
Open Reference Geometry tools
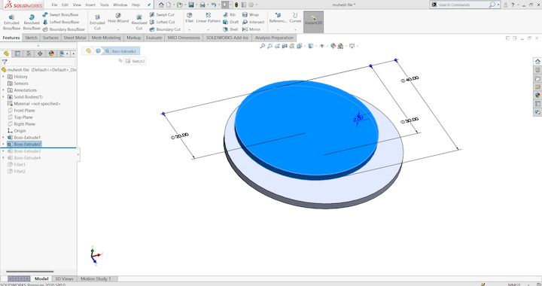point(278,18)
